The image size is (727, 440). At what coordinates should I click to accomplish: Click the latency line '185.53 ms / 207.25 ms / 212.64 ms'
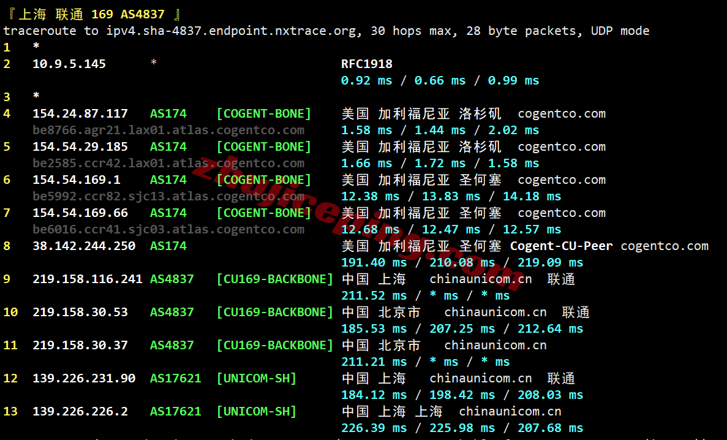(462, 328)
